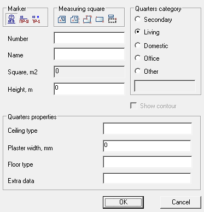Select the Other quarters category

point(147,71)
